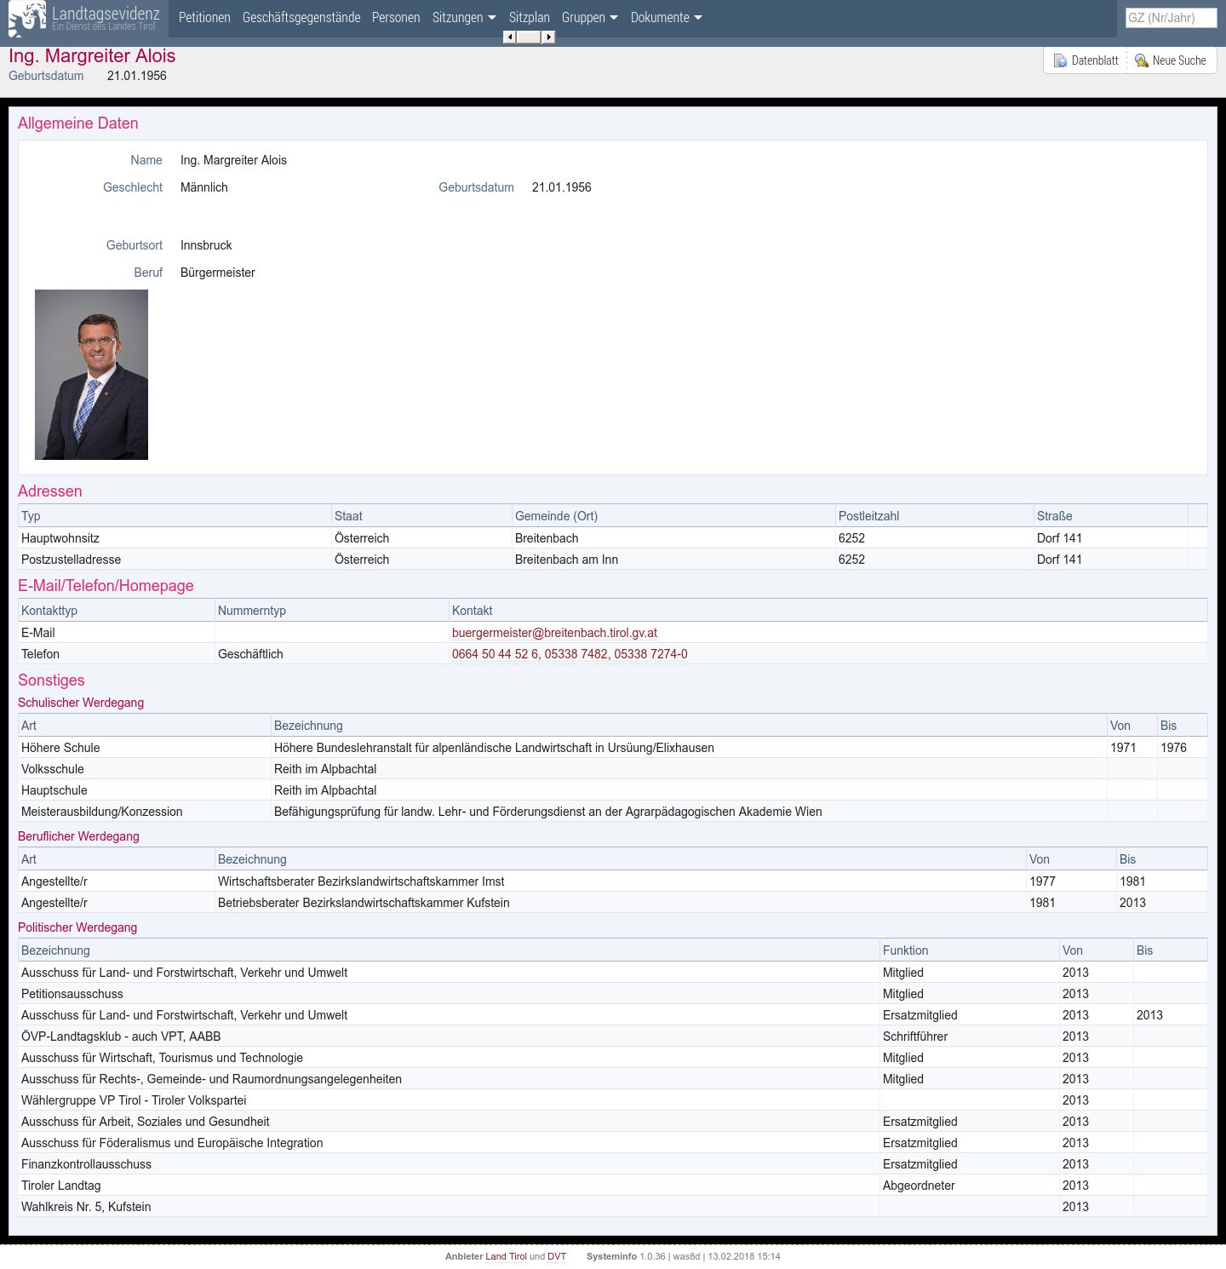Click the Finanzkontrollausschuss row

pyautogui.click(x=612, y=1164)
